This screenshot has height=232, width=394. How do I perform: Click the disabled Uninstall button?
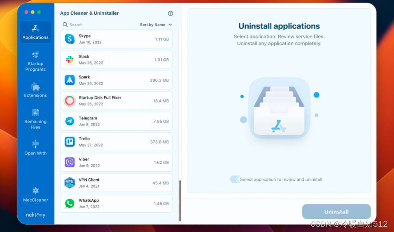[336, 212]
